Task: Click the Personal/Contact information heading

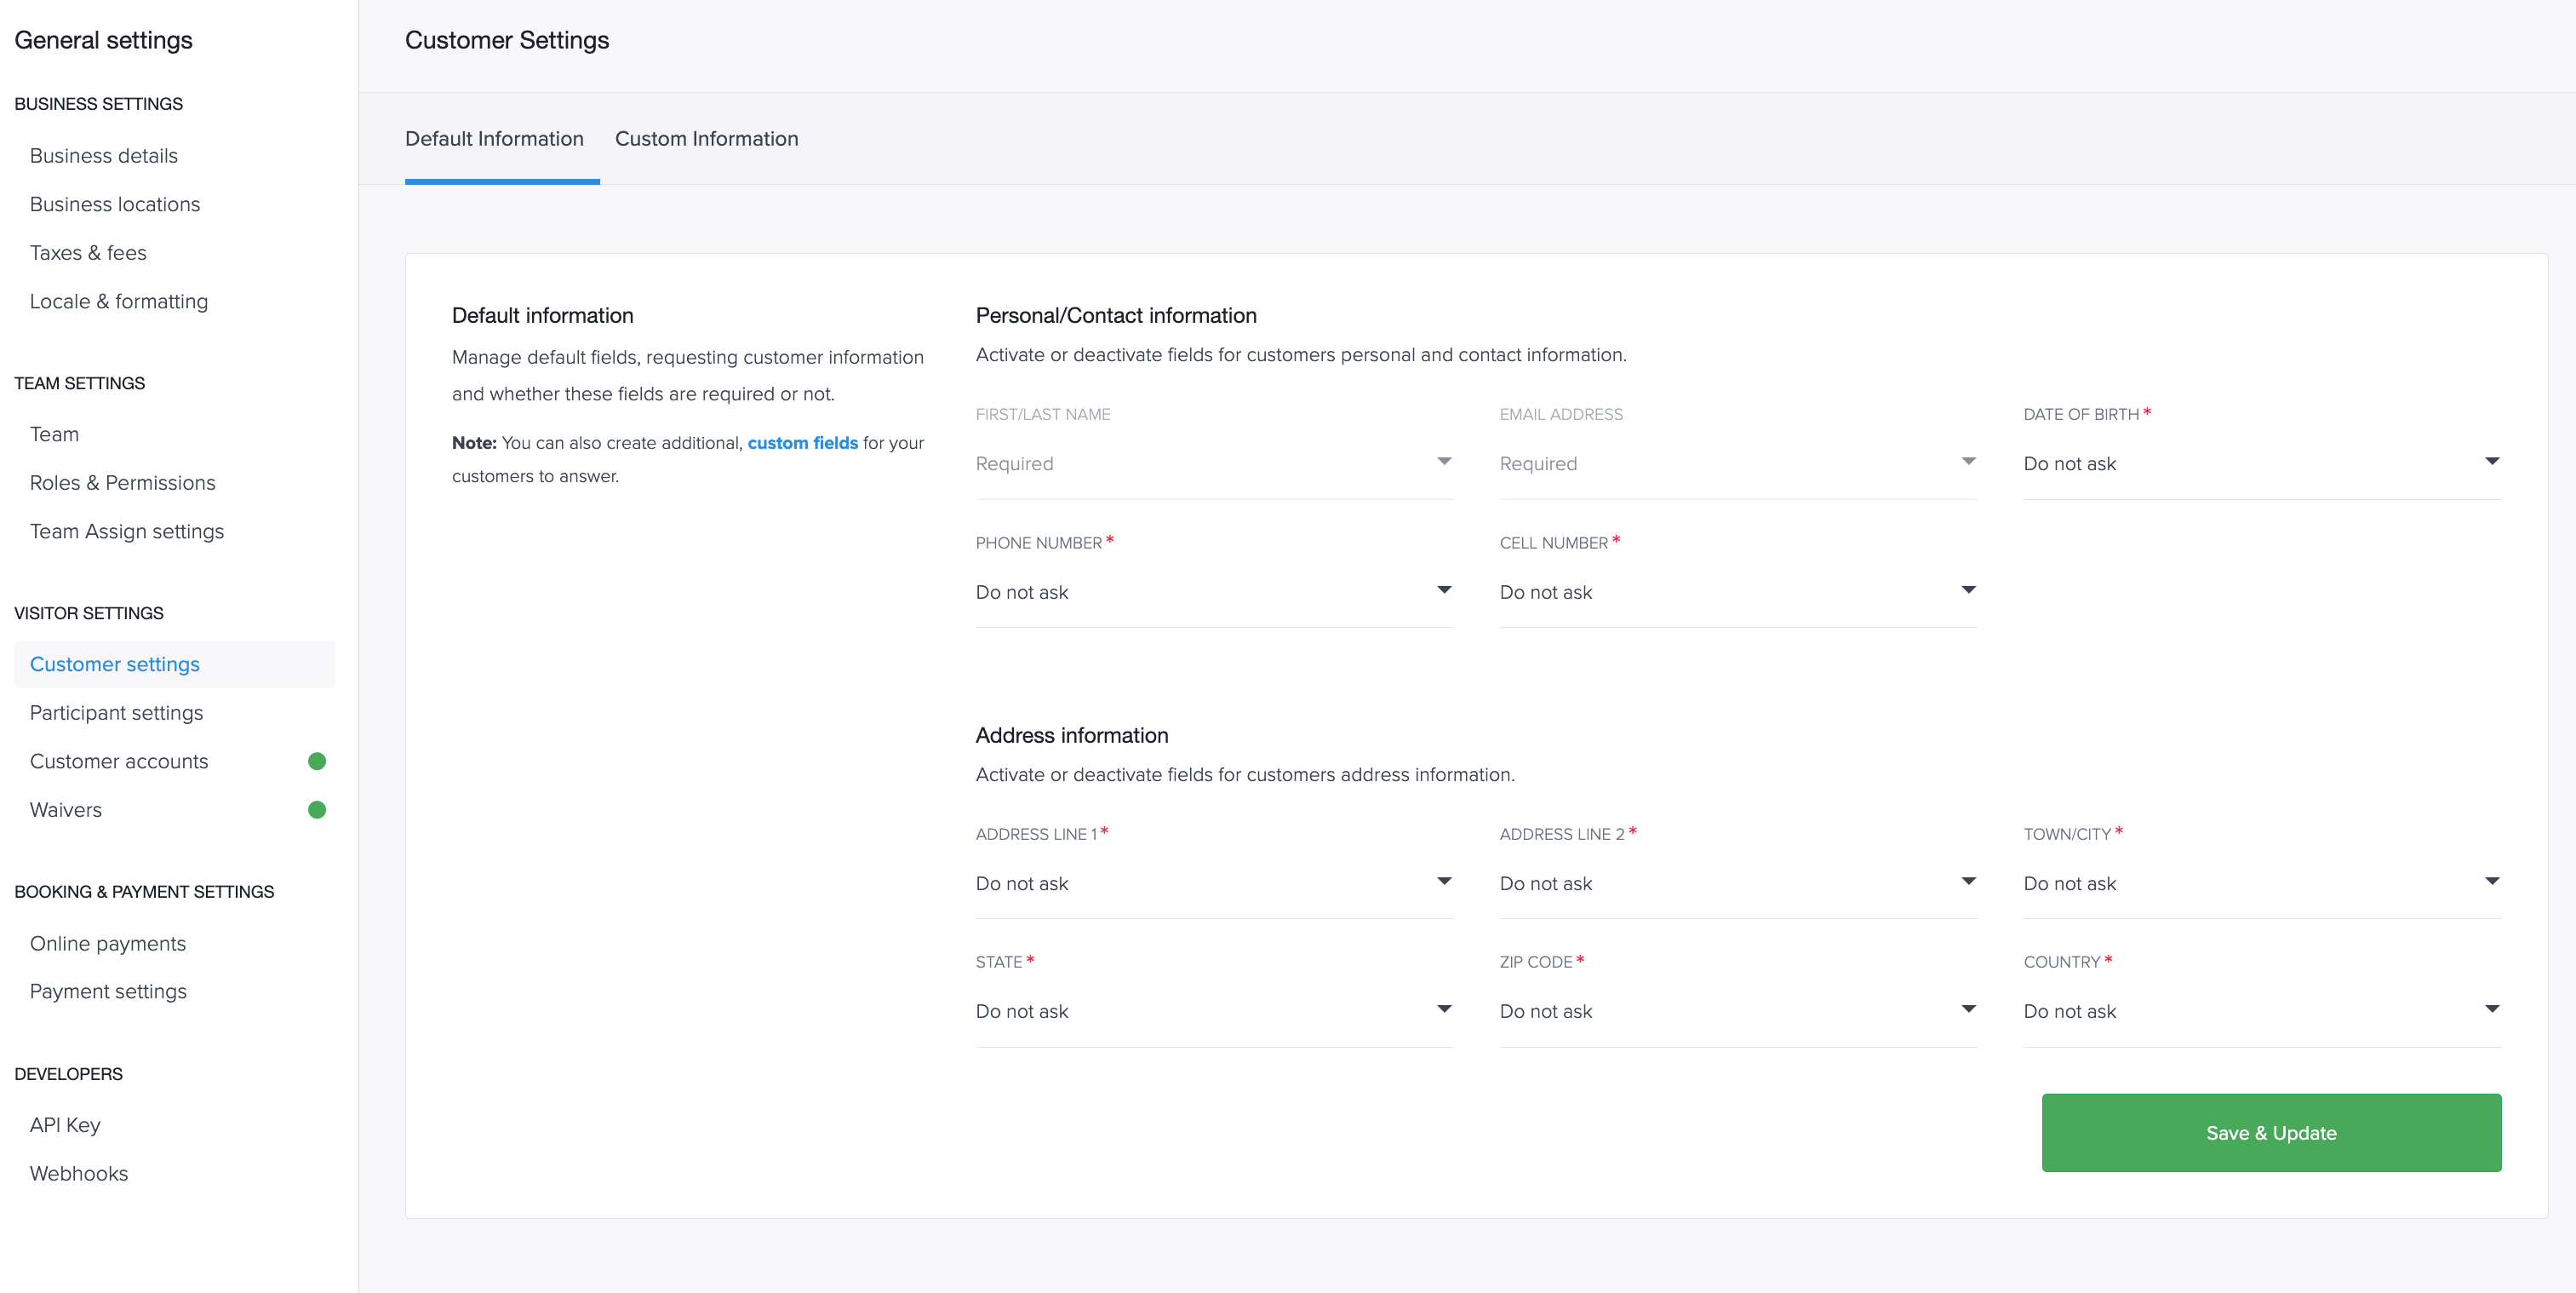Action: (1116, 315)
